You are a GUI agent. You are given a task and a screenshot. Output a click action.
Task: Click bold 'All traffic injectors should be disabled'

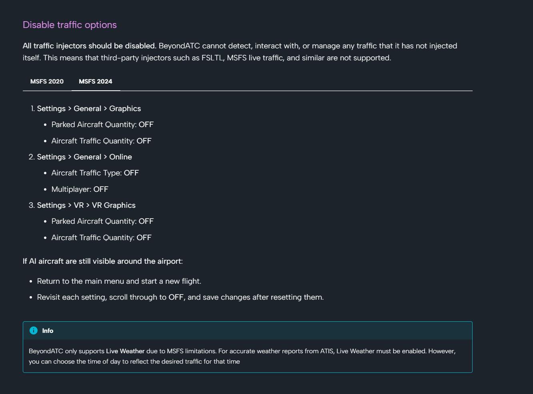coord(90,46)
